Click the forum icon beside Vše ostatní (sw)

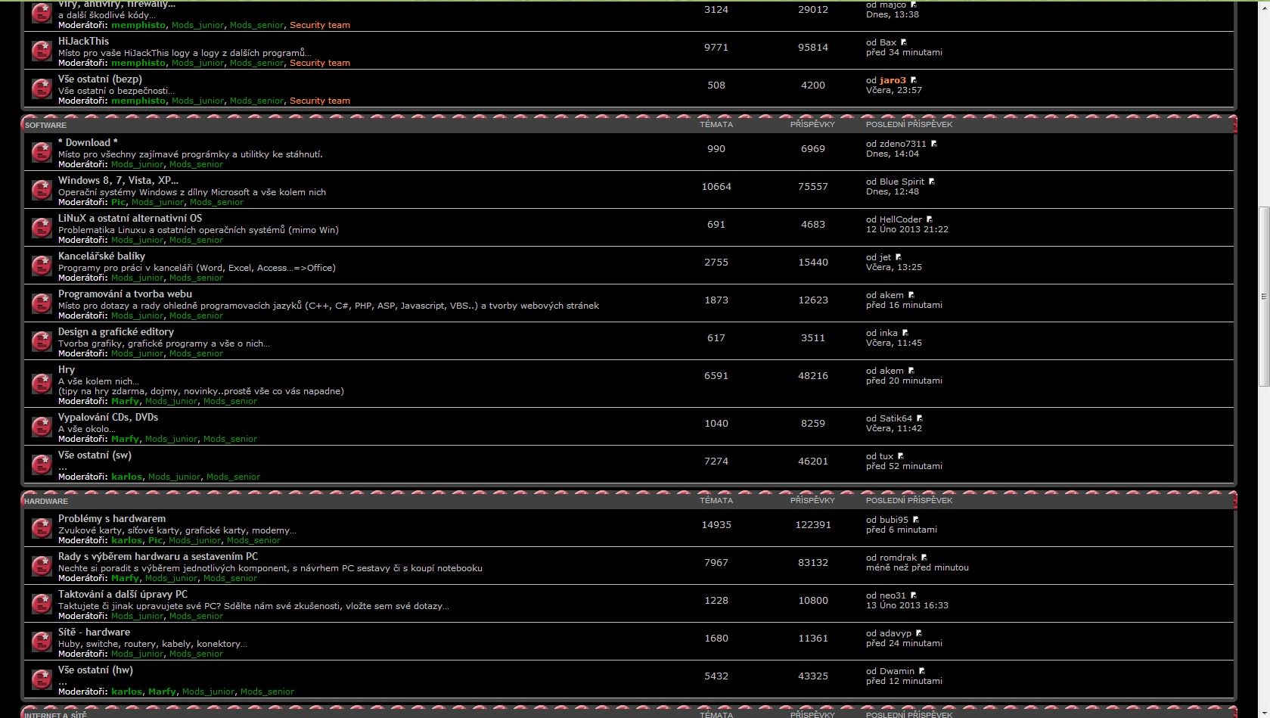tap(41, 465)
